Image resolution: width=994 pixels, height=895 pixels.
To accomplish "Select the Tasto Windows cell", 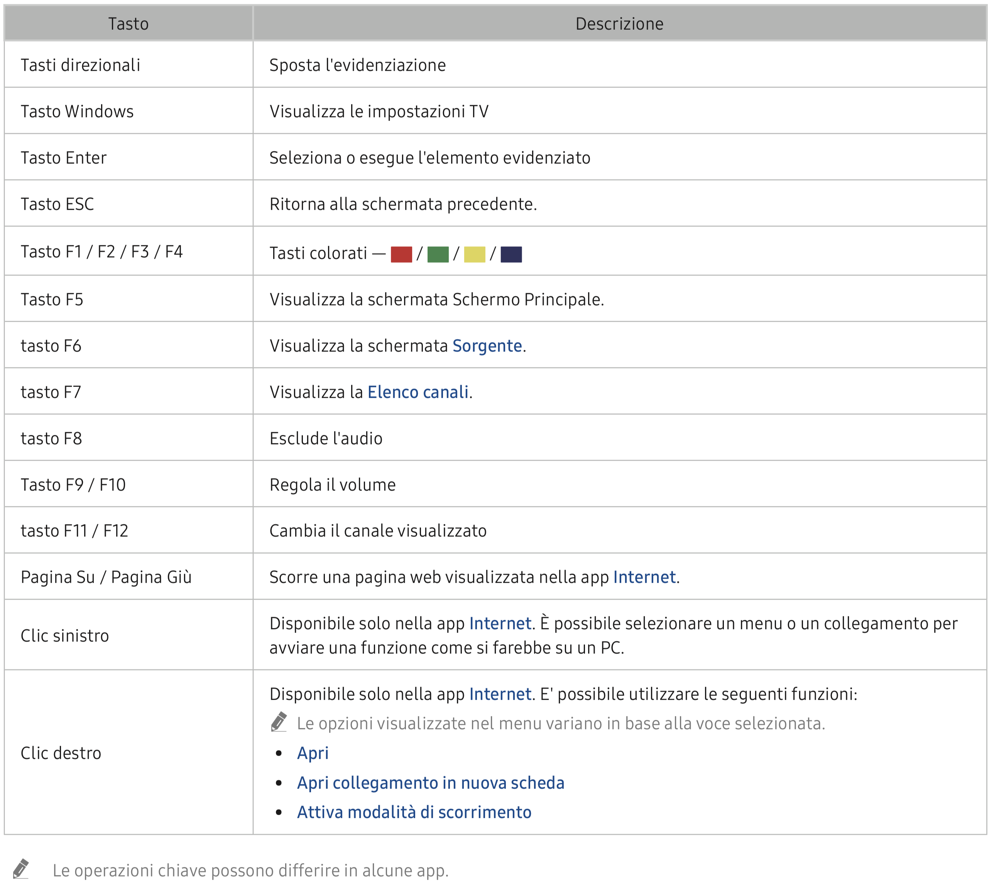I will (x=128, y=111).
